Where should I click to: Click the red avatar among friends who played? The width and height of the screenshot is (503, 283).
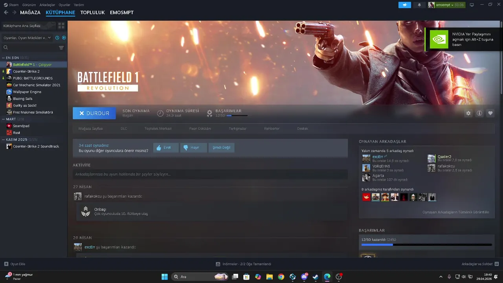click(x=366, y=197)
